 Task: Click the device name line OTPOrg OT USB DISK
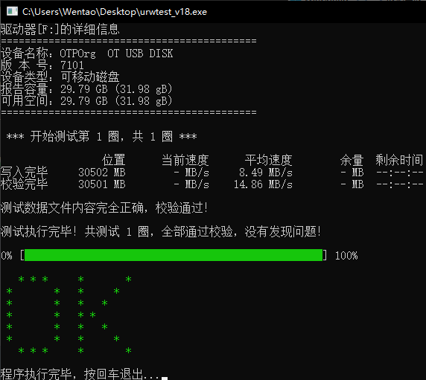pos(86,53)
